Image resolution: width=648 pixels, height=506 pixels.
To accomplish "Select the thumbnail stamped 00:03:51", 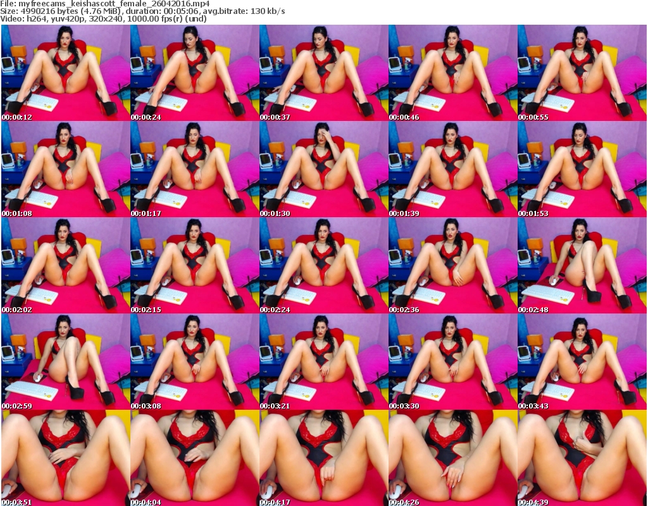I will 66,458.
